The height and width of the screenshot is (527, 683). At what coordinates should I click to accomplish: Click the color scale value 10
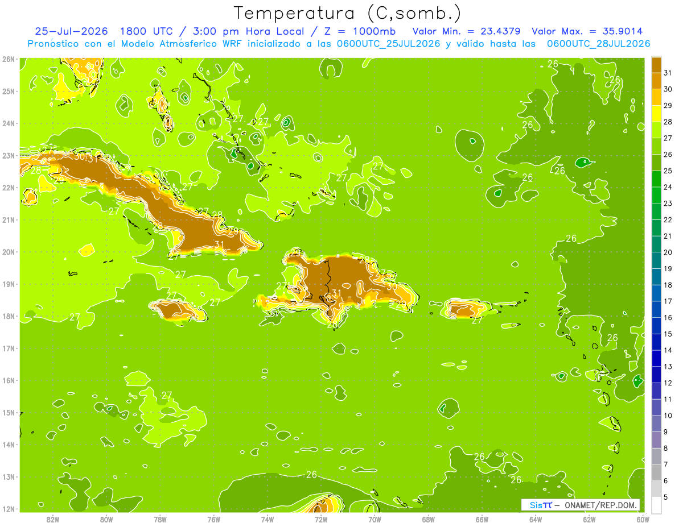[668, 416]
